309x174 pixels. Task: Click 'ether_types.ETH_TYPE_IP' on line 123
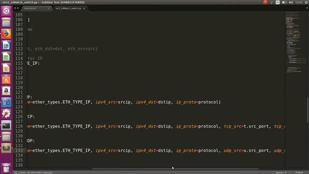pyautogui.click(x=61, y=102)
